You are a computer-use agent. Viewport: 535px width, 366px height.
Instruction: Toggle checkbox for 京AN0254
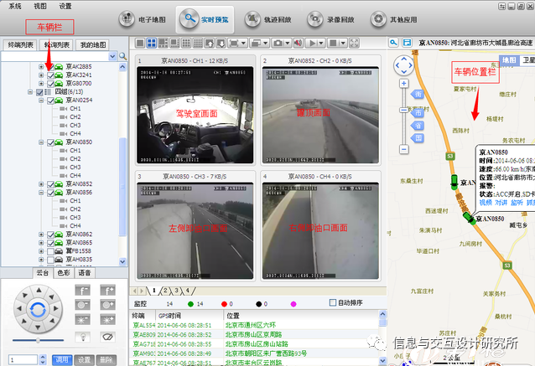coord(50,101)
